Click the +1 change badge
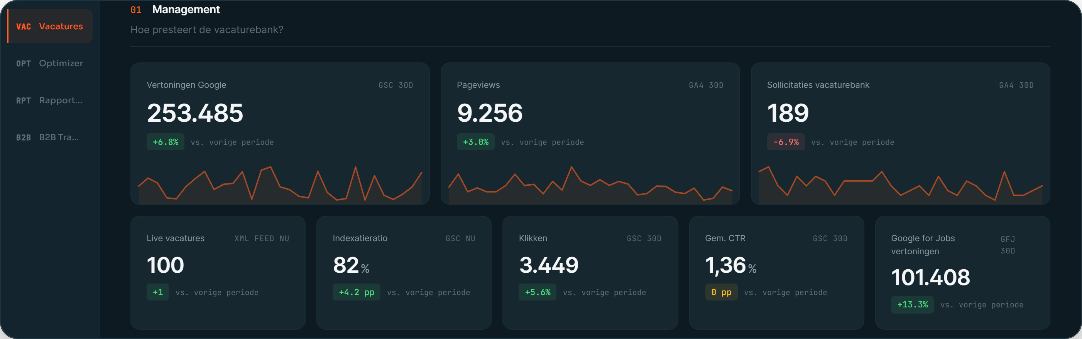Image resolution: width=1082 pixels, height=339 pixels. point(157,292)
